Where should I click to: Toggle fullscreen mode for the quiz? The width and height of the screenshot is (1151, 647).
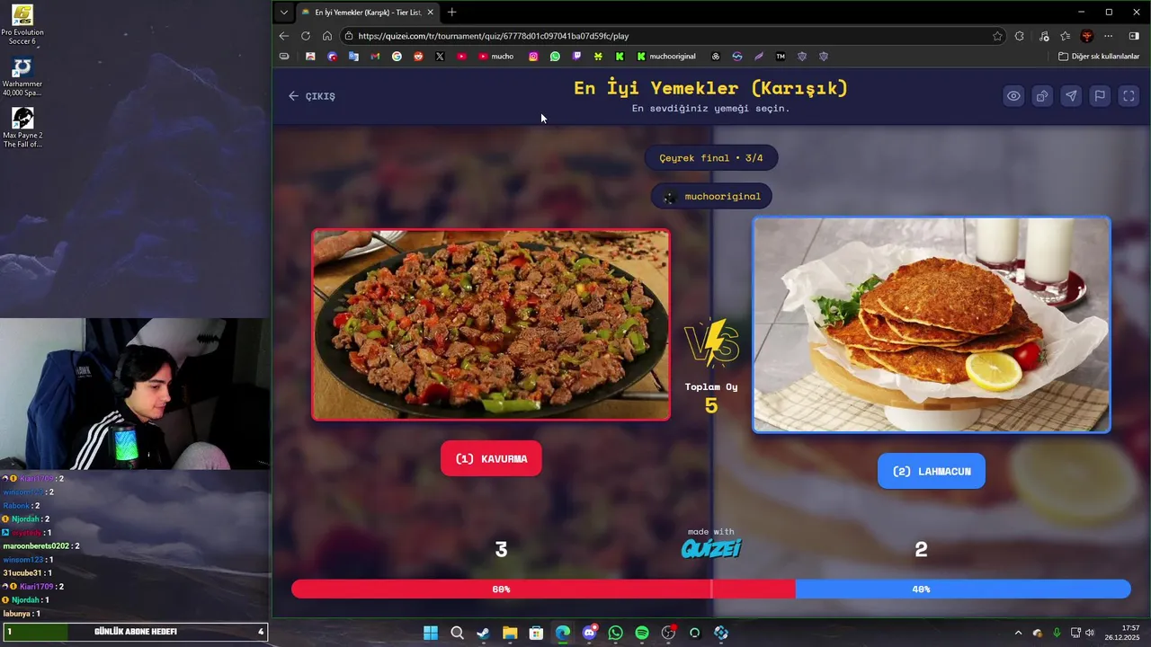pyautogui.click(x=1129, y=96)
